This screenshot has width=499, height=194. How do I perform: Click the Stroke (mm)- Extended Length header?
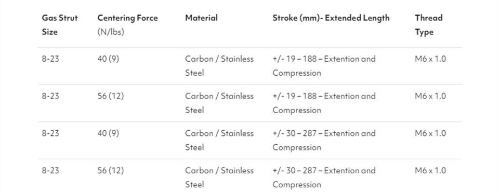[x=331, y=18]
